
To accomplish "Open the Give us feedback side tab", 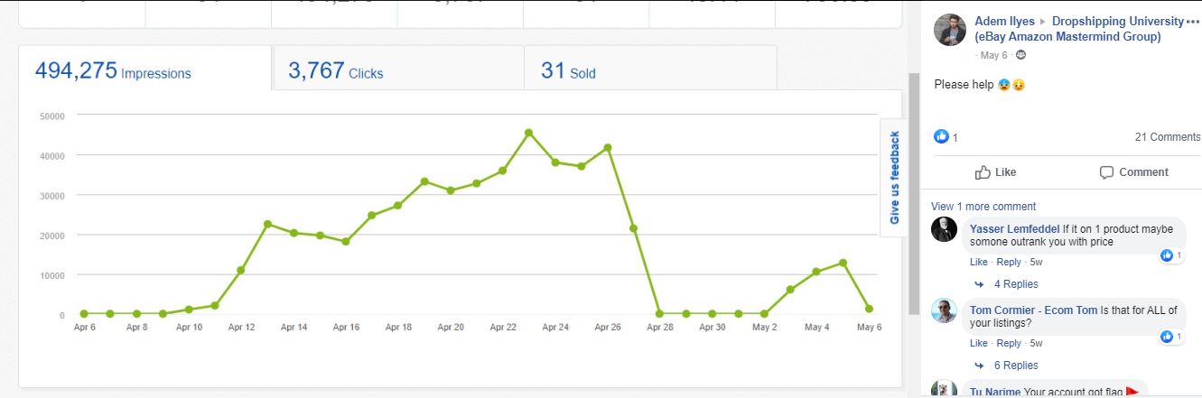I will tap(895, 178).
